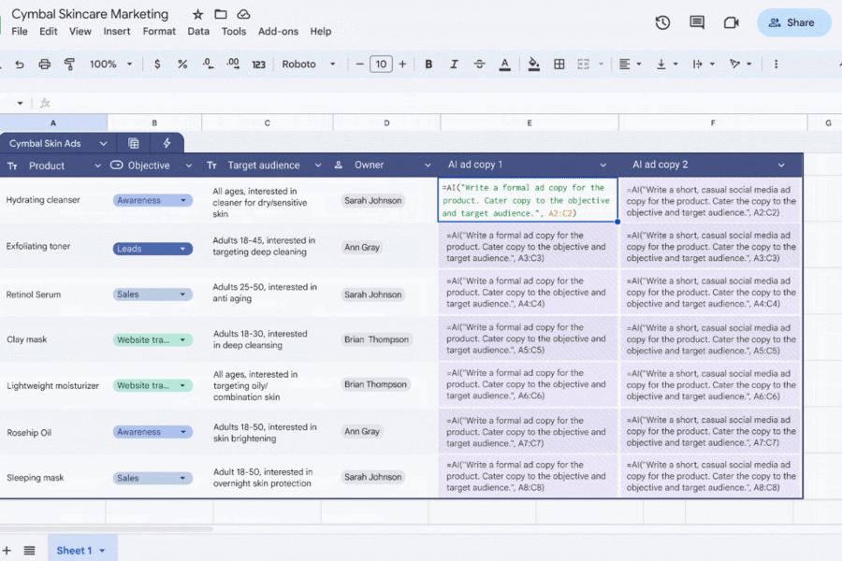Star the Cymbal Skincare Marketing document

pyautogui.click(x=197, y=15)
